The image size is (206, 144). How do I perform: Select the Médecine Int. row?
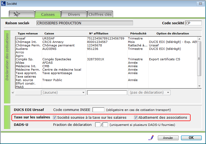[x=106, y=66]
